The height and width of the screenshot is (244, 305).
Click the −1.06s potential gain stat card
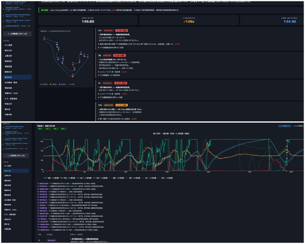(x=189, y=20)
